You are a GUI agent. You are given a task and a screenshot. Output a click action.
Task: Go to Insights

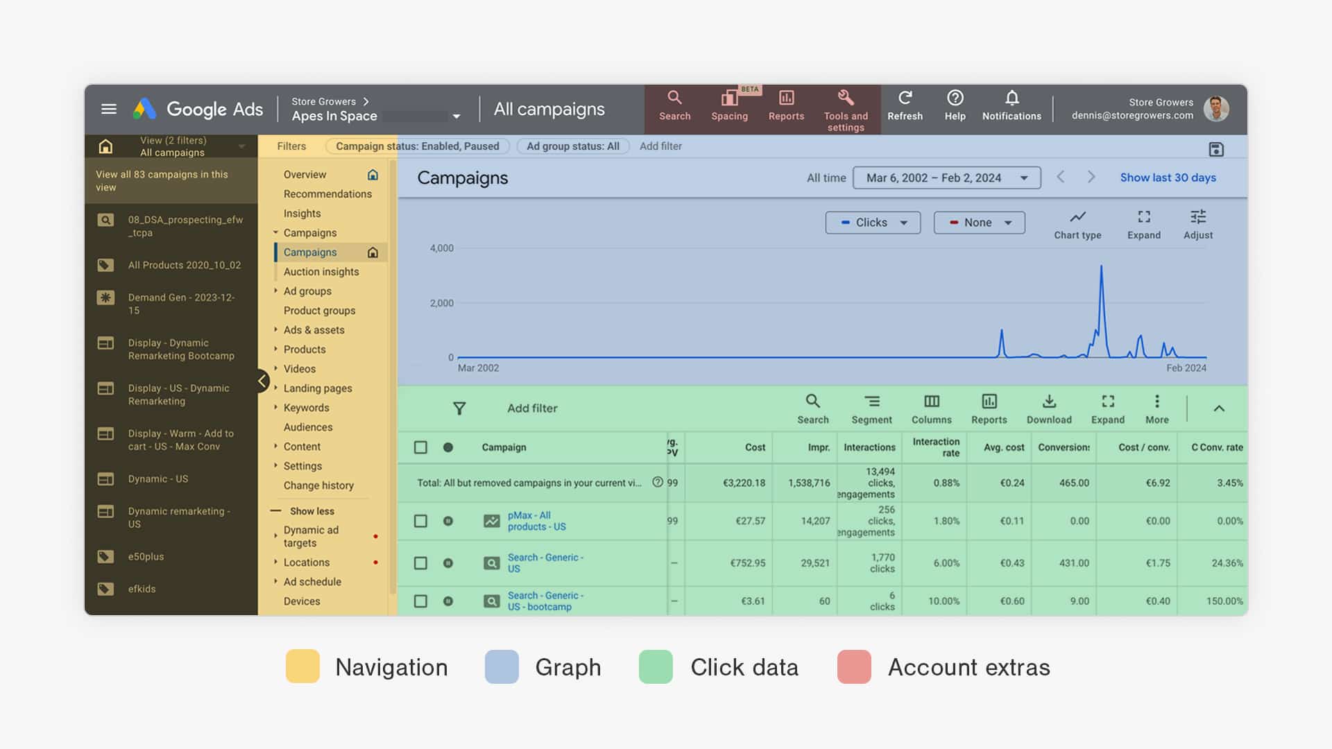(x=302, y=214)
